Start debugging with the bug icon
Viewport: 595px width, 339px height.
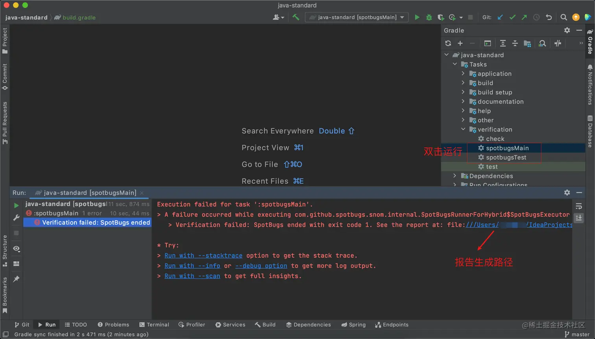click(429, 17)
